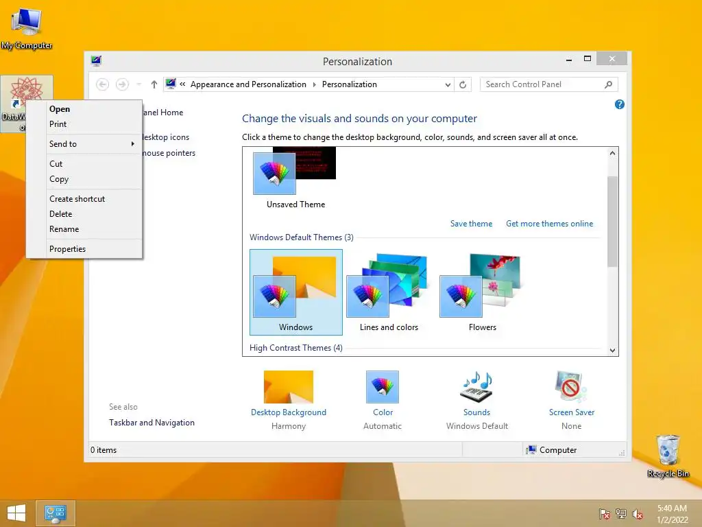Apply the Lines and colors theme
This screenshot has height=527, width=702.
389,292
